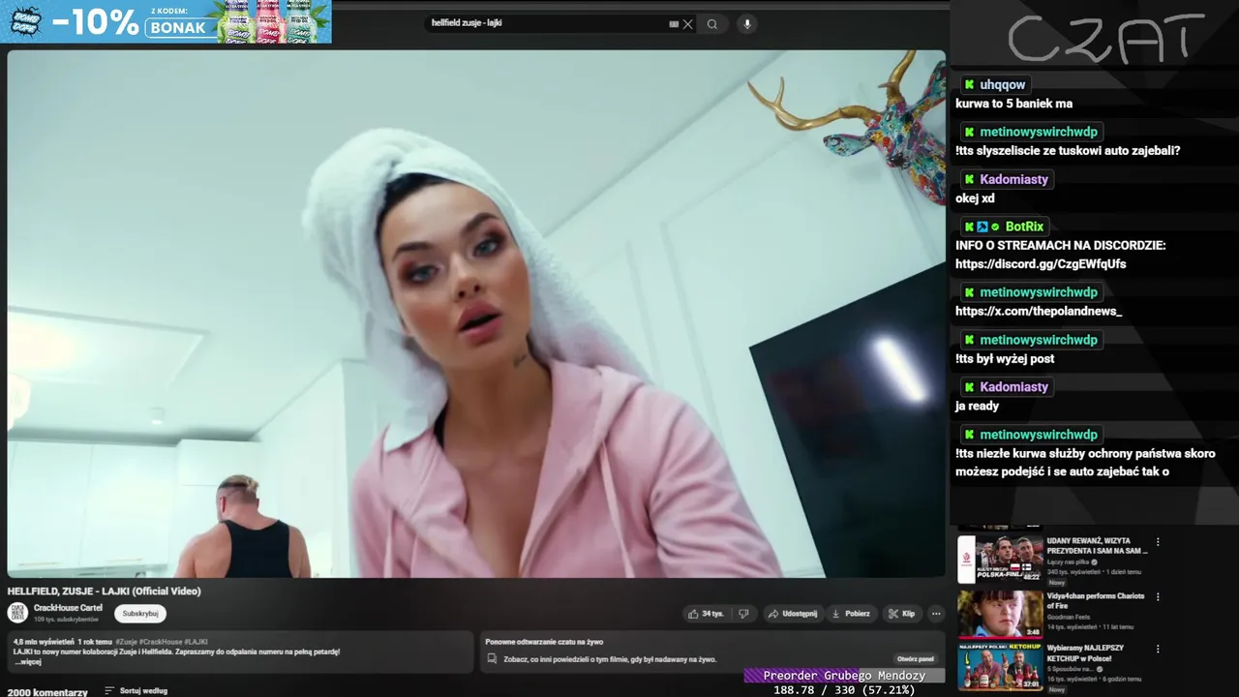Share the video via Udostępnij
The height and width of the screenshot is (697, 1239).
[x=792, y=614]
